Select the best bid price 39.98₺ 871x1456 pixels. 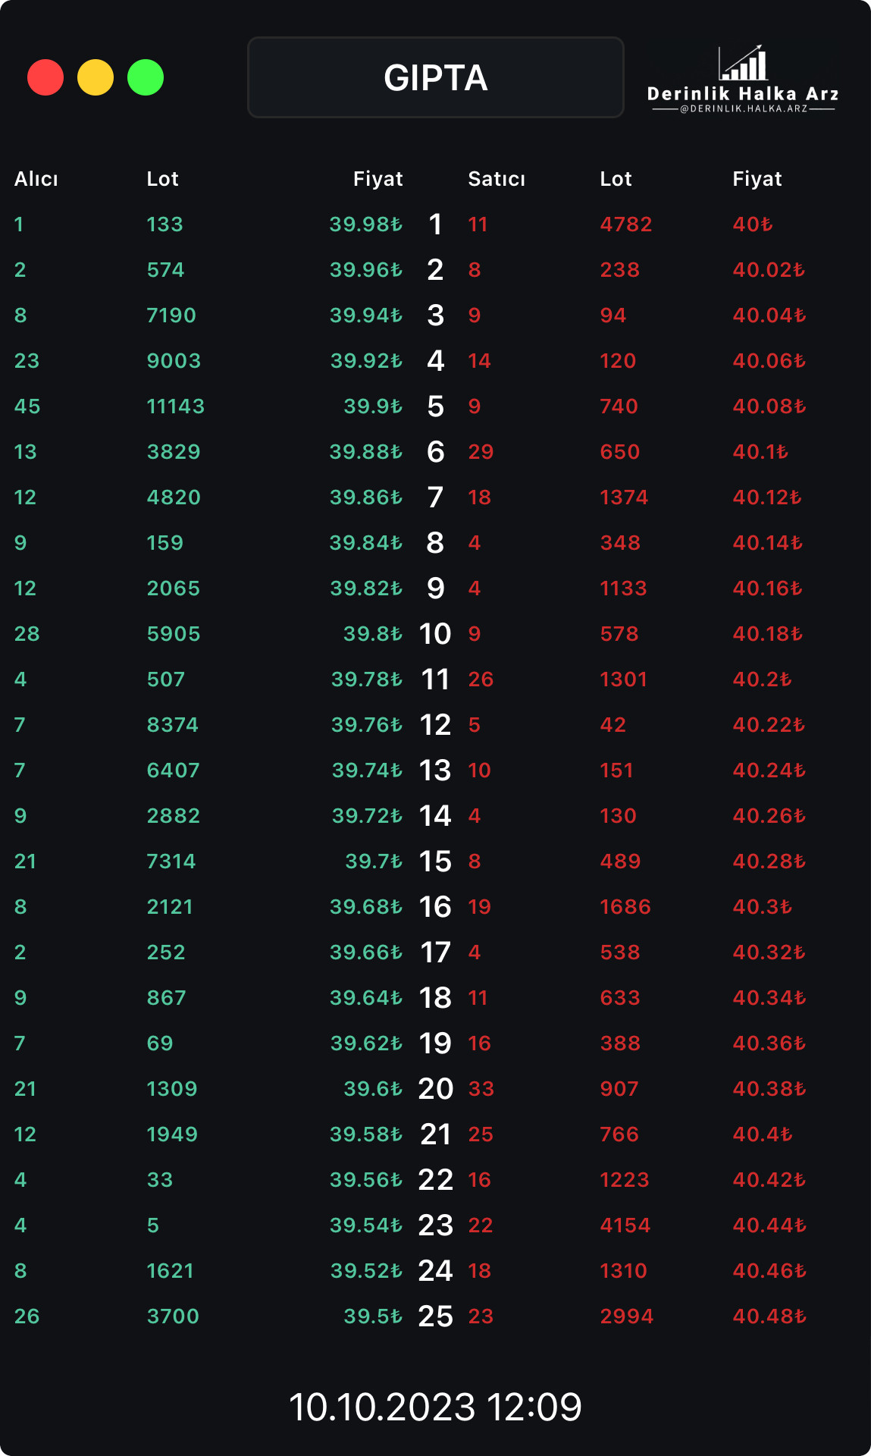tap(366, 224)
